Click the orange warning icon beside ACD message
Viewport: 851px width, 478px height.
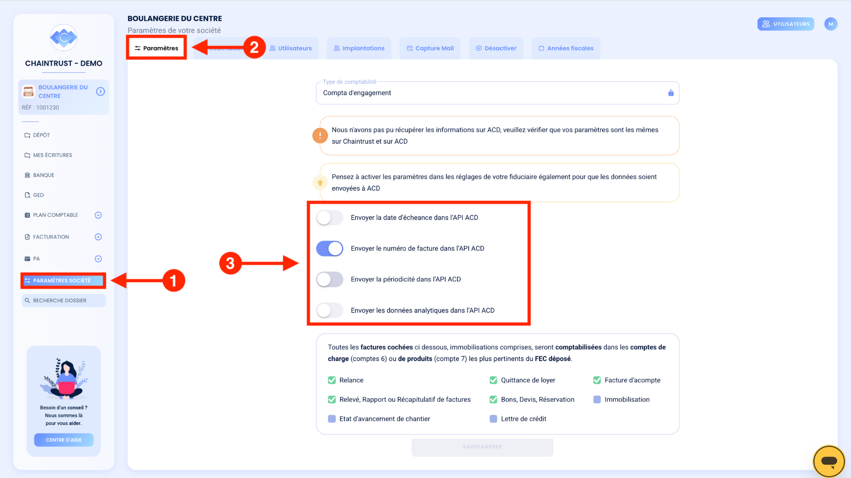tap(320, 135)
